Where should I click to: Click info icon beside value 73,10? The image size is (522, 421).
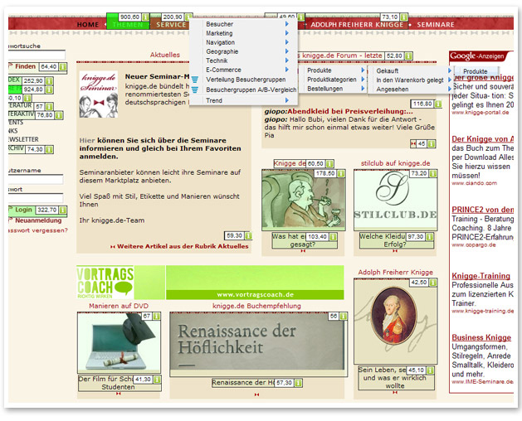[404, 17]
